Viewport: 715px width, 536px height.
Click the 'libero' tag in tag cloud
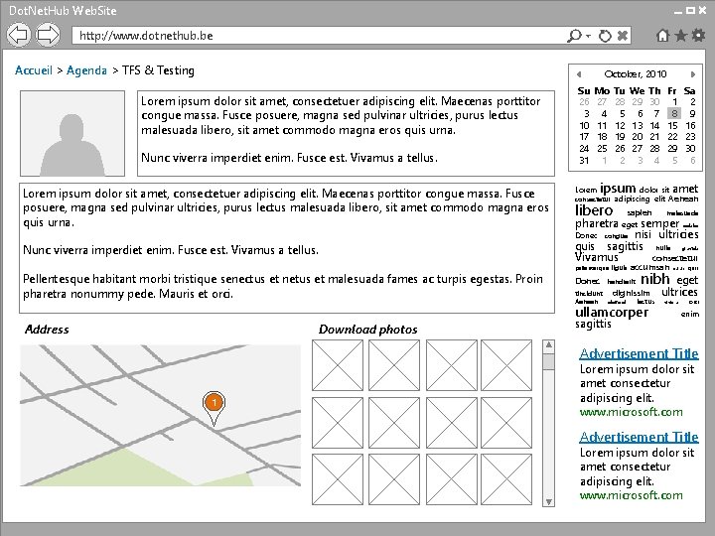[594, 210]
